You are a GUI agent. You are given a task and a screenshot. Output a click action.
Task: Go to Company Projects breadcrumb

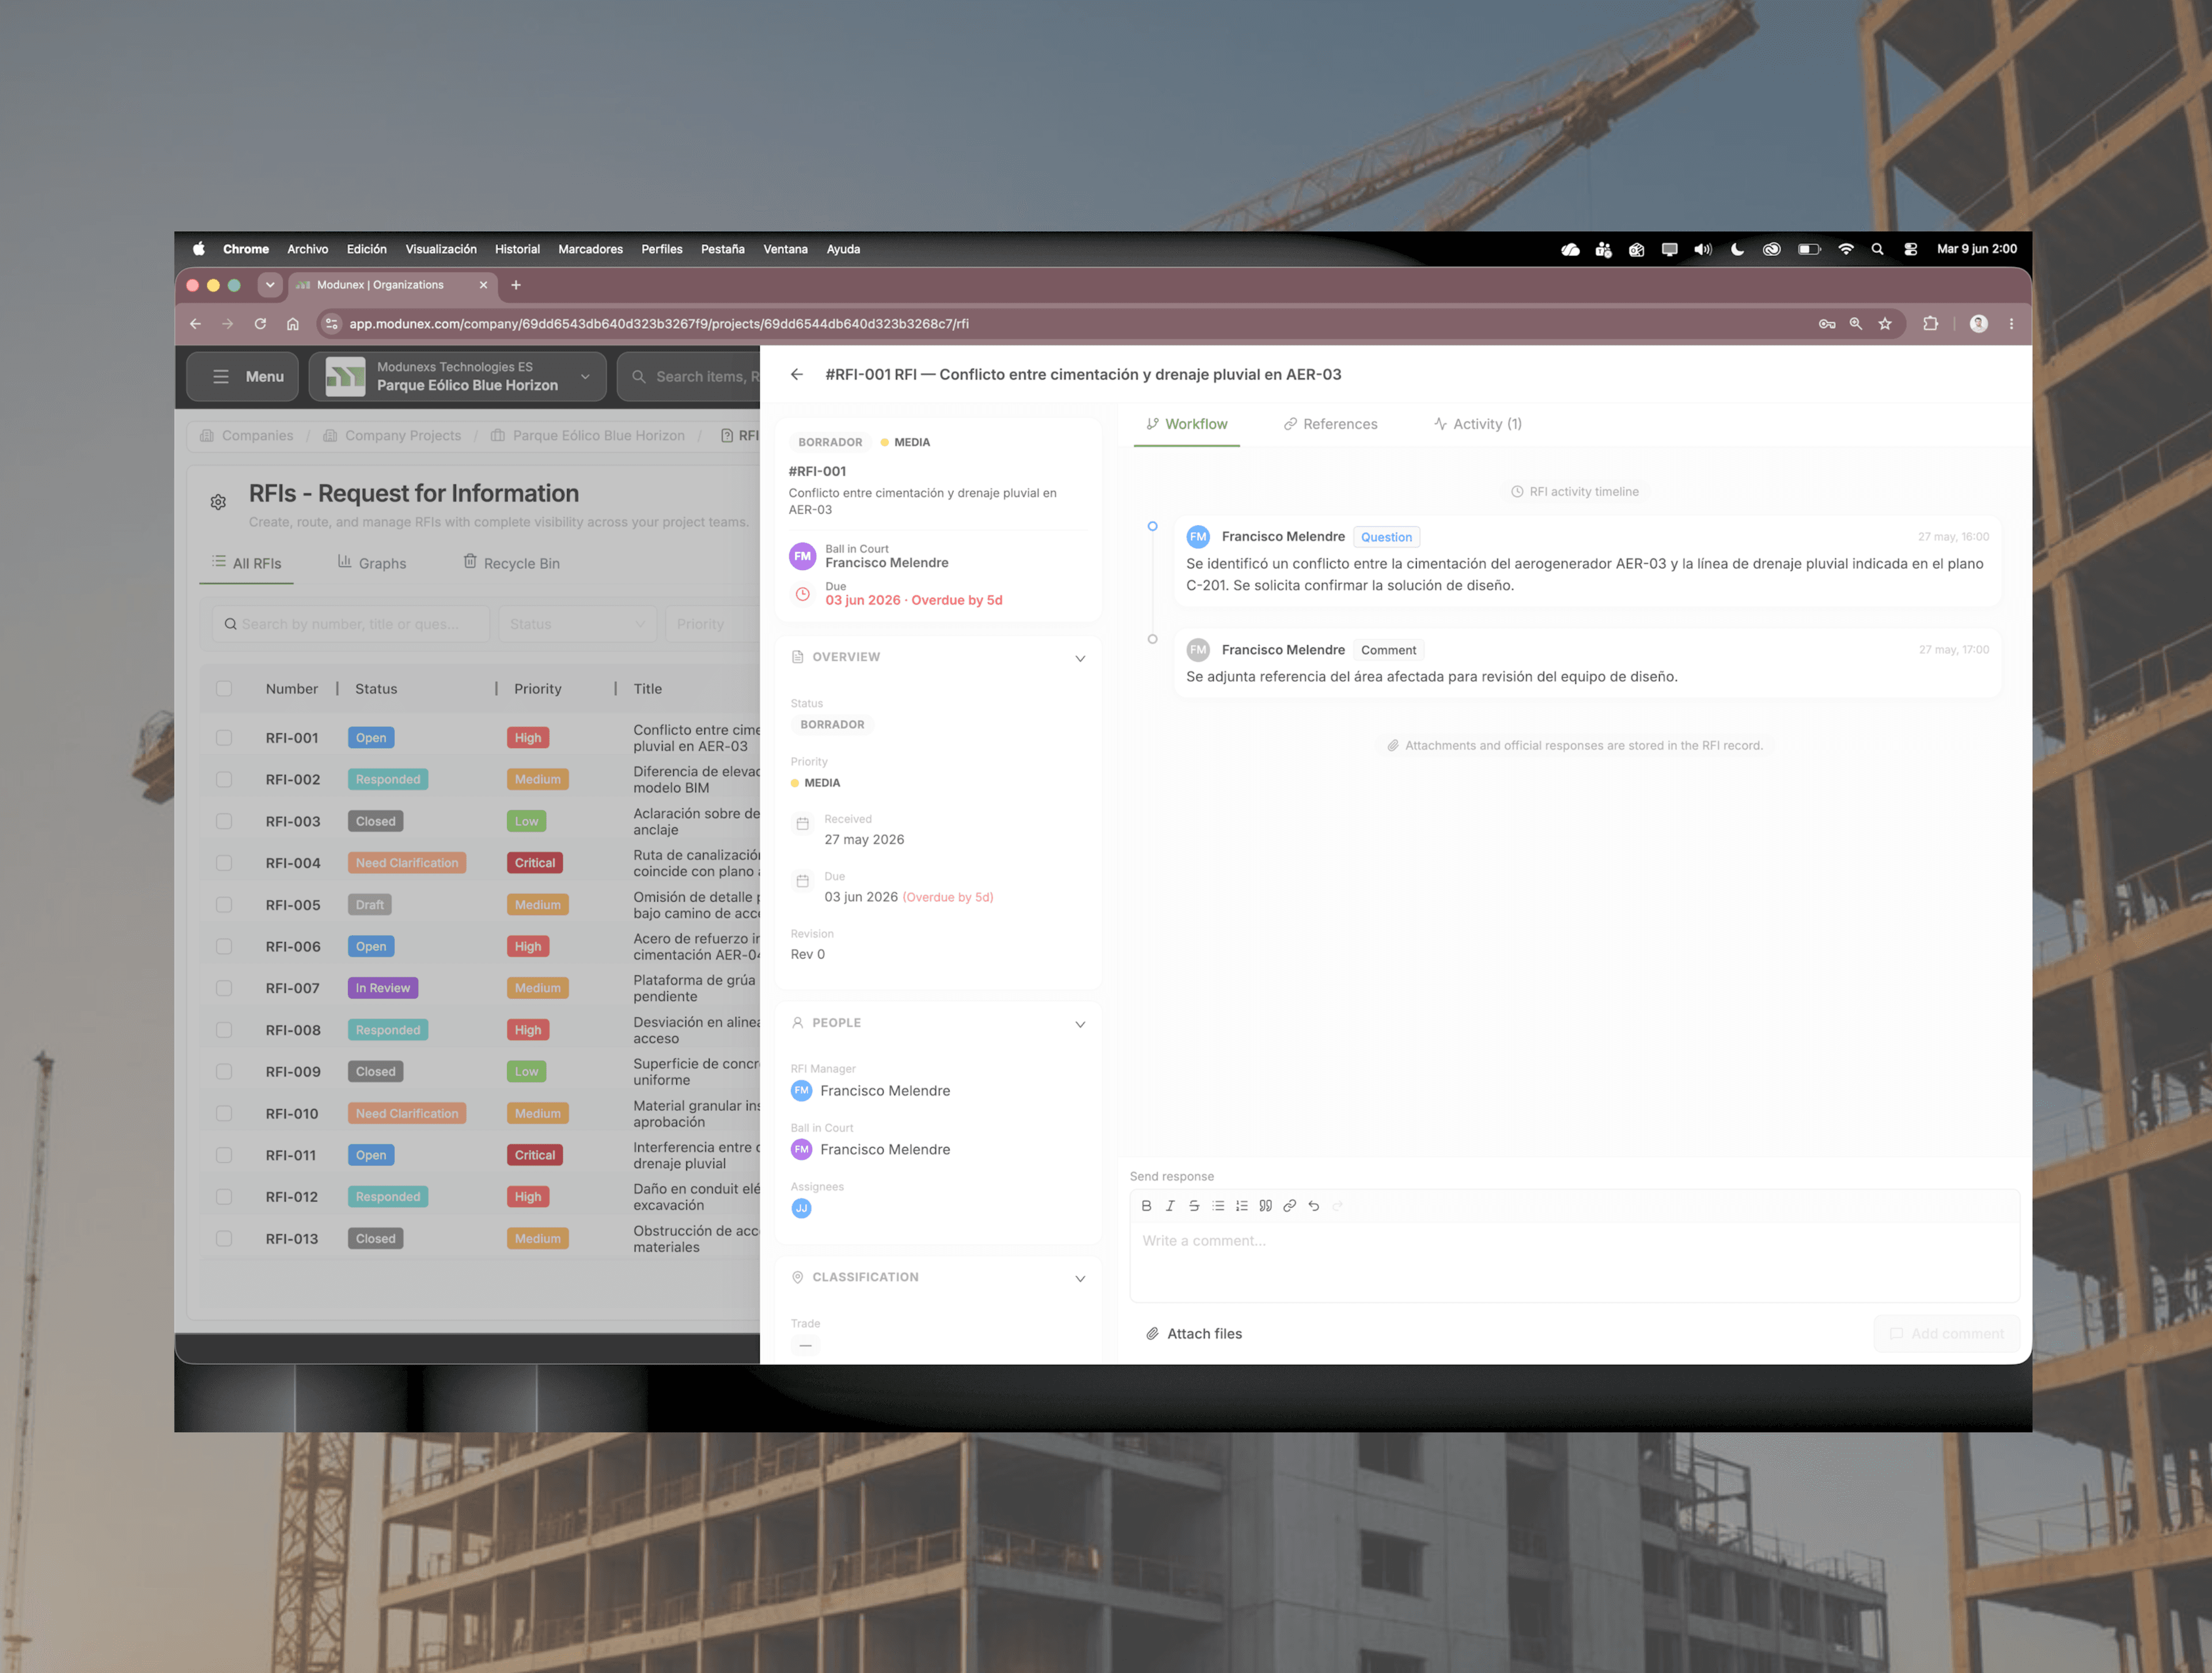pos(392,436)
